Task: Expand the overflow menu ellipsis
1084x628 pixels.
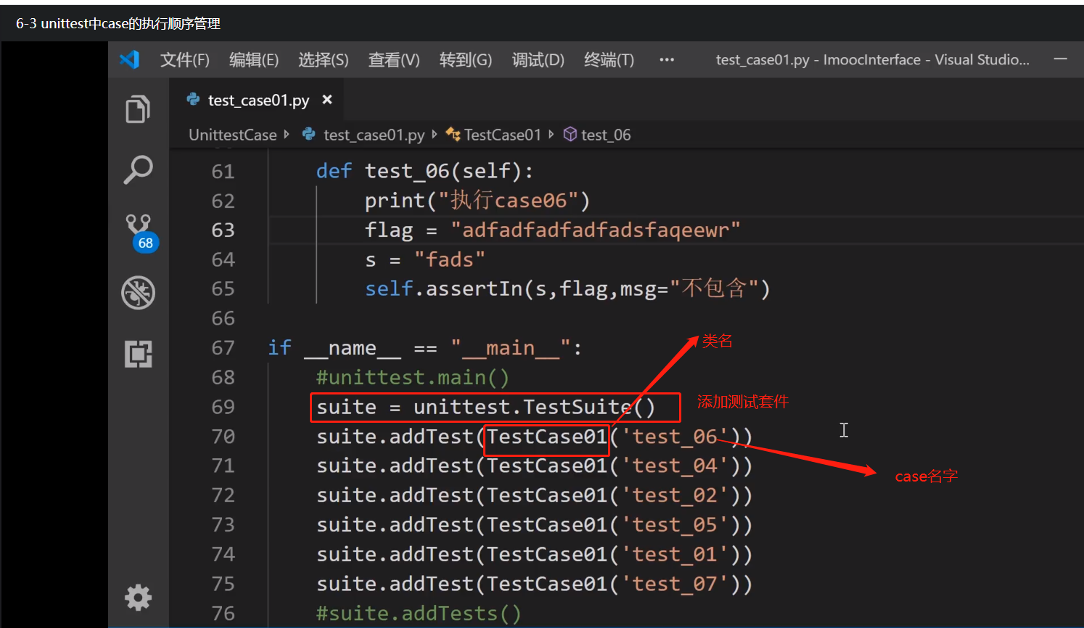Action: [x=667, y=59]
